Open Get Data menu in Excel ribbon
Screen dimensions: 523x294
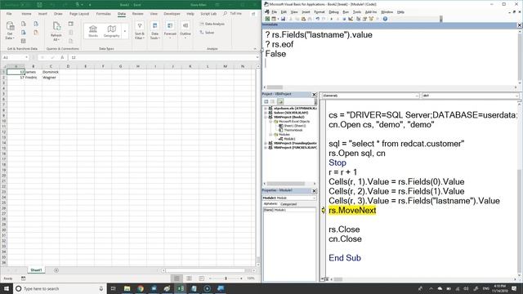tap(10, 31)
